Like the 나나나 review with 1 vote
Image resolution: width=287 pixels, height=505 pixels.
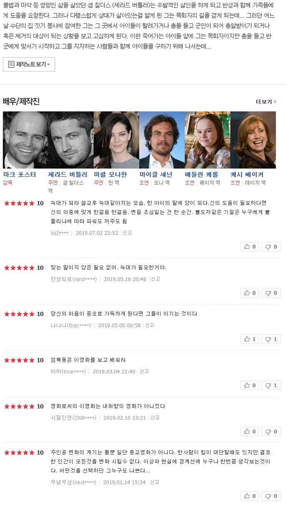pos(250,339)
